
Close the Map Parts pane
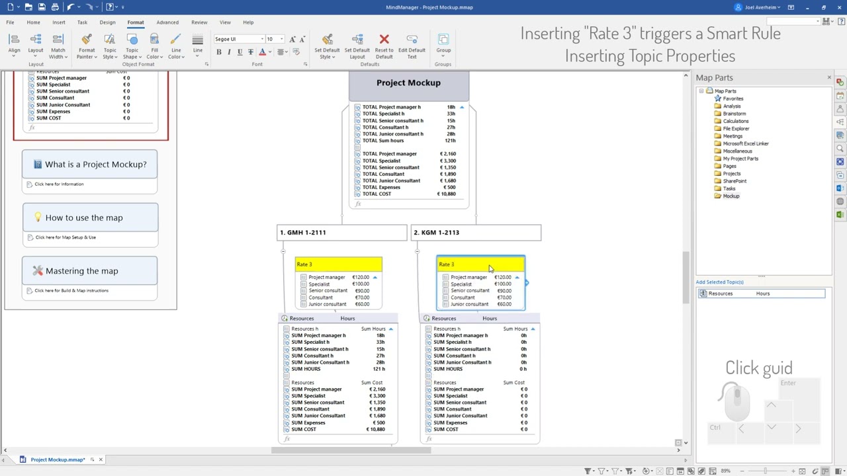pyautogui.click(x=829, y=78)
